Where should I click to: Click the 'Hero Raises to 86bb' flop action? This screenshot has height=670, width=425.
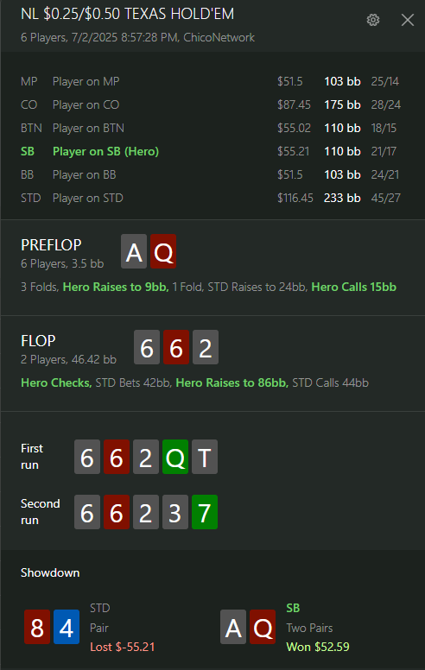click(232, 382)
